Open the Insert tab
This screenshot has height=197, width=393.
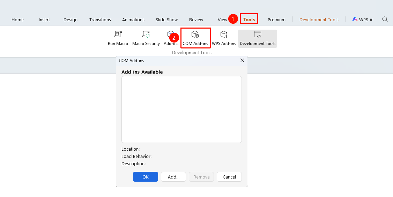click(44, 20)
